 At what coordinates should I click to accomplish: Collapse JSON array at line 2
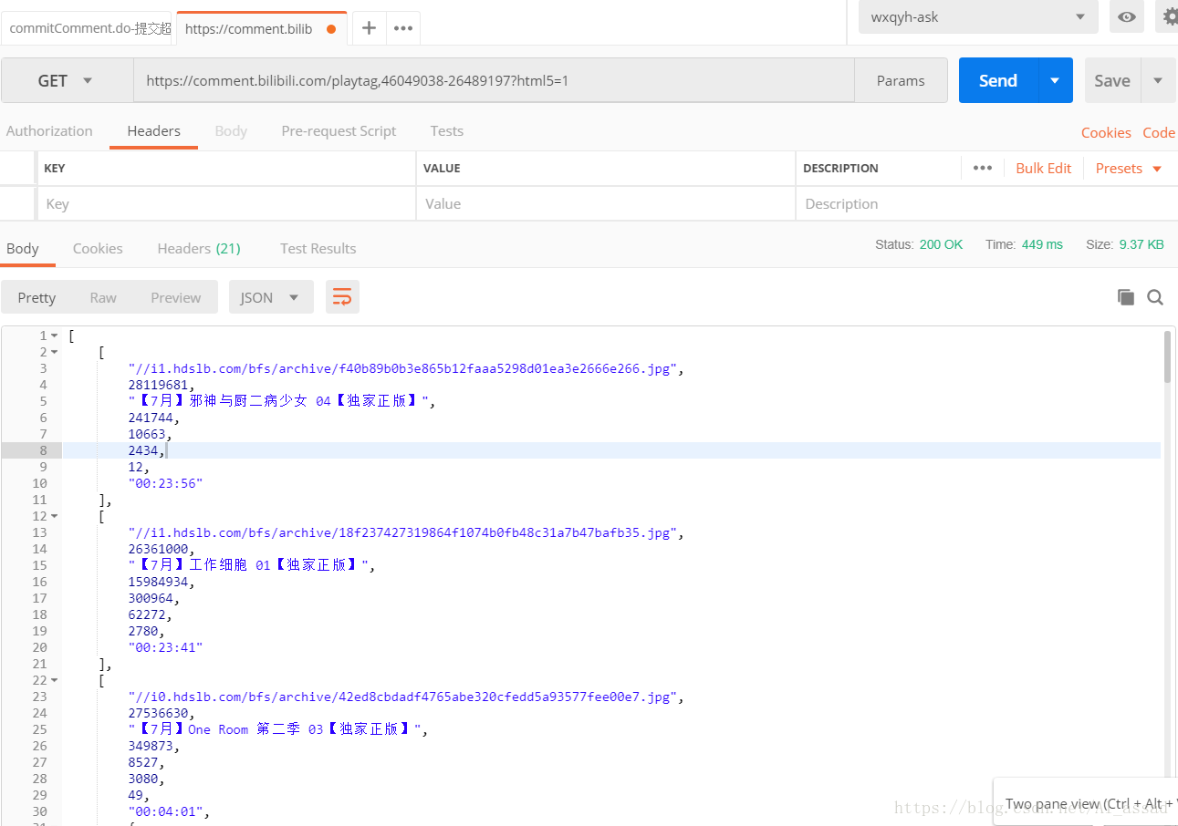point(55,352)
